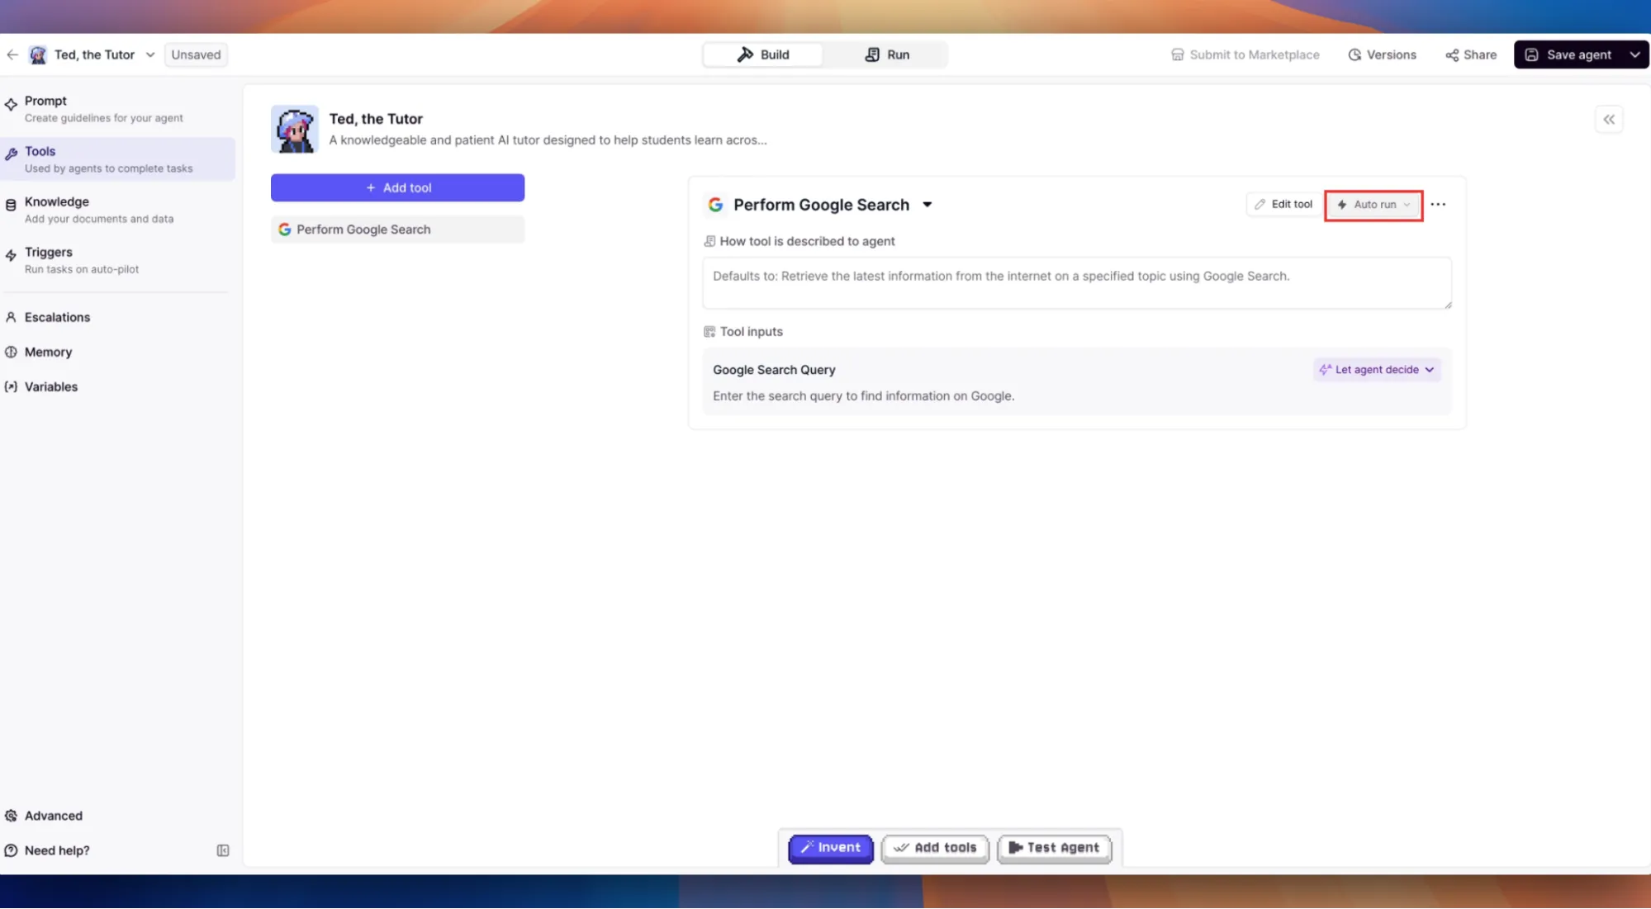Click the Invent button

coord(831,848)
